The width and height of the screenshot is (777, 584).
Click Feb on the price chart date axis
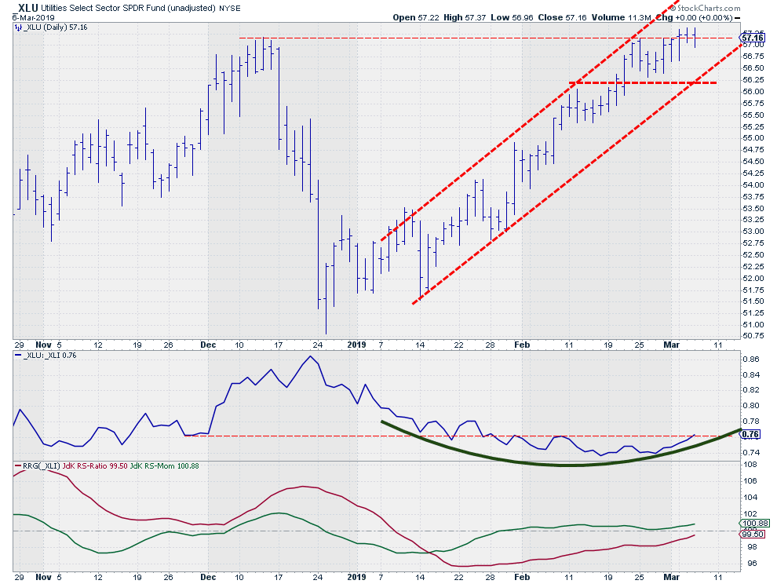[522, 345]
